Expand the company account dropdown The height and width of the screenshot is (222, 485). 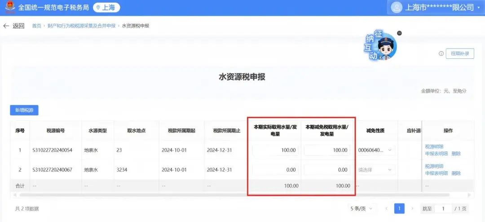pos(479,8)
